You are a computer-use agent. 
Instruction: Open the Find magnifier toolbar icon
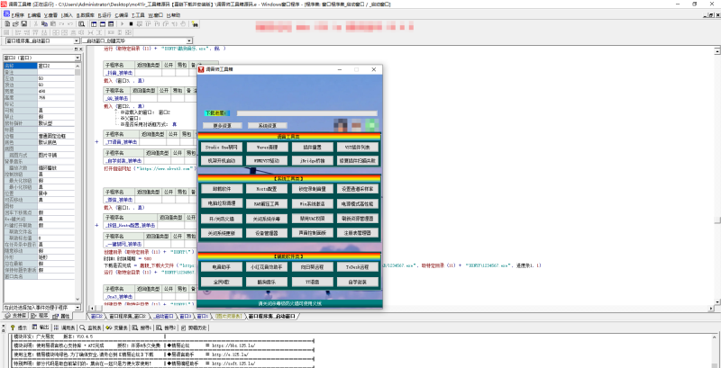point(79,23)
